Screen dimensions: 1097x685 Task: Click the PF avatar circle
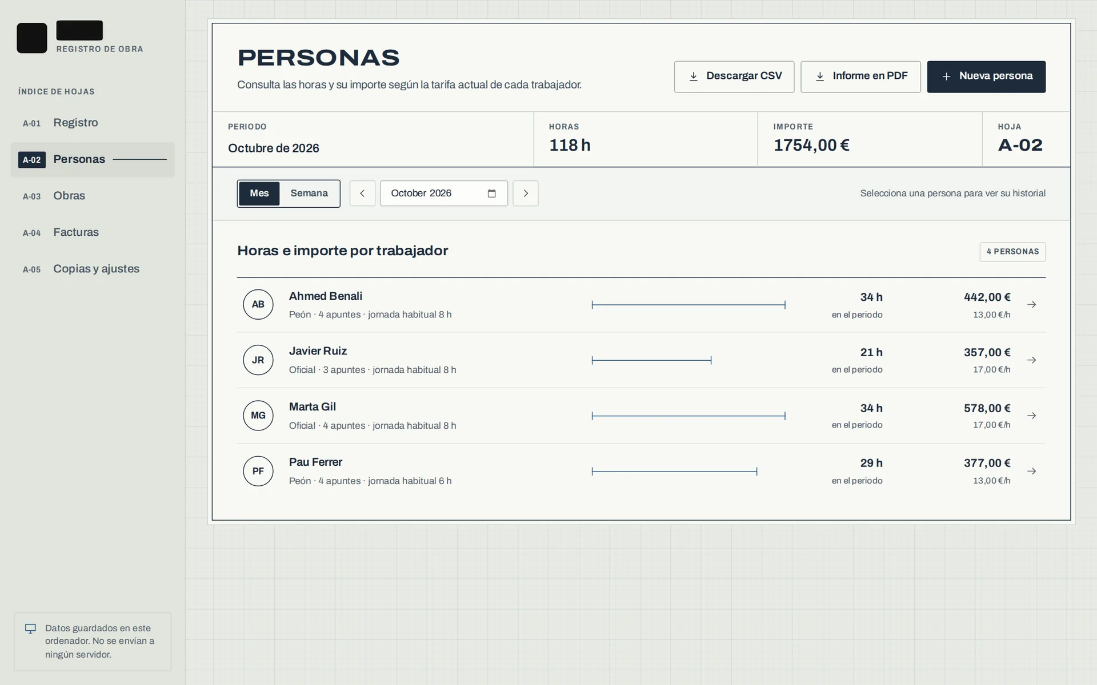pos(258,472)
